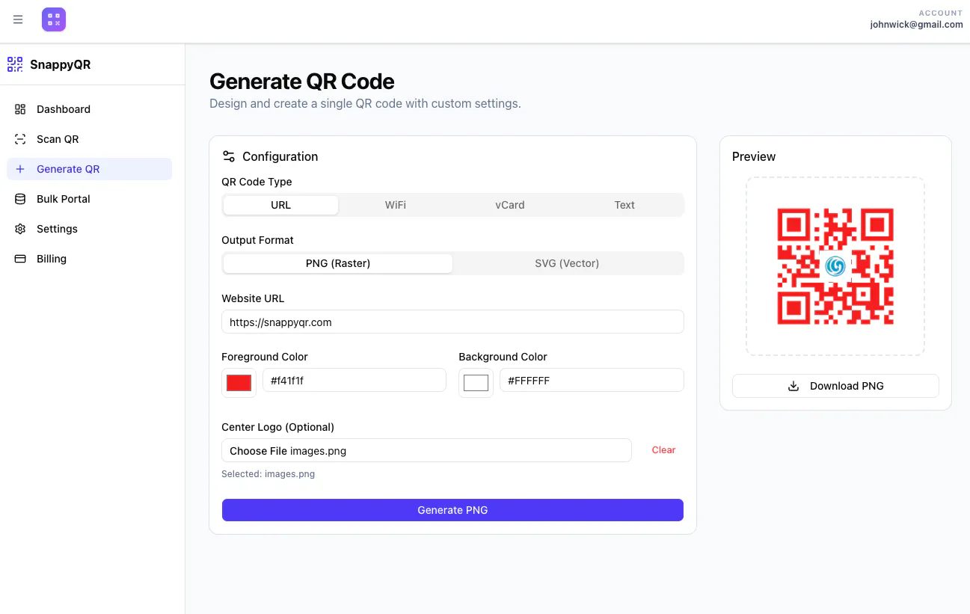Click the page subtitle about custom settings
The height and width of the screenshot is (614, 970).
pyautogui.click(x=365, y=103)
